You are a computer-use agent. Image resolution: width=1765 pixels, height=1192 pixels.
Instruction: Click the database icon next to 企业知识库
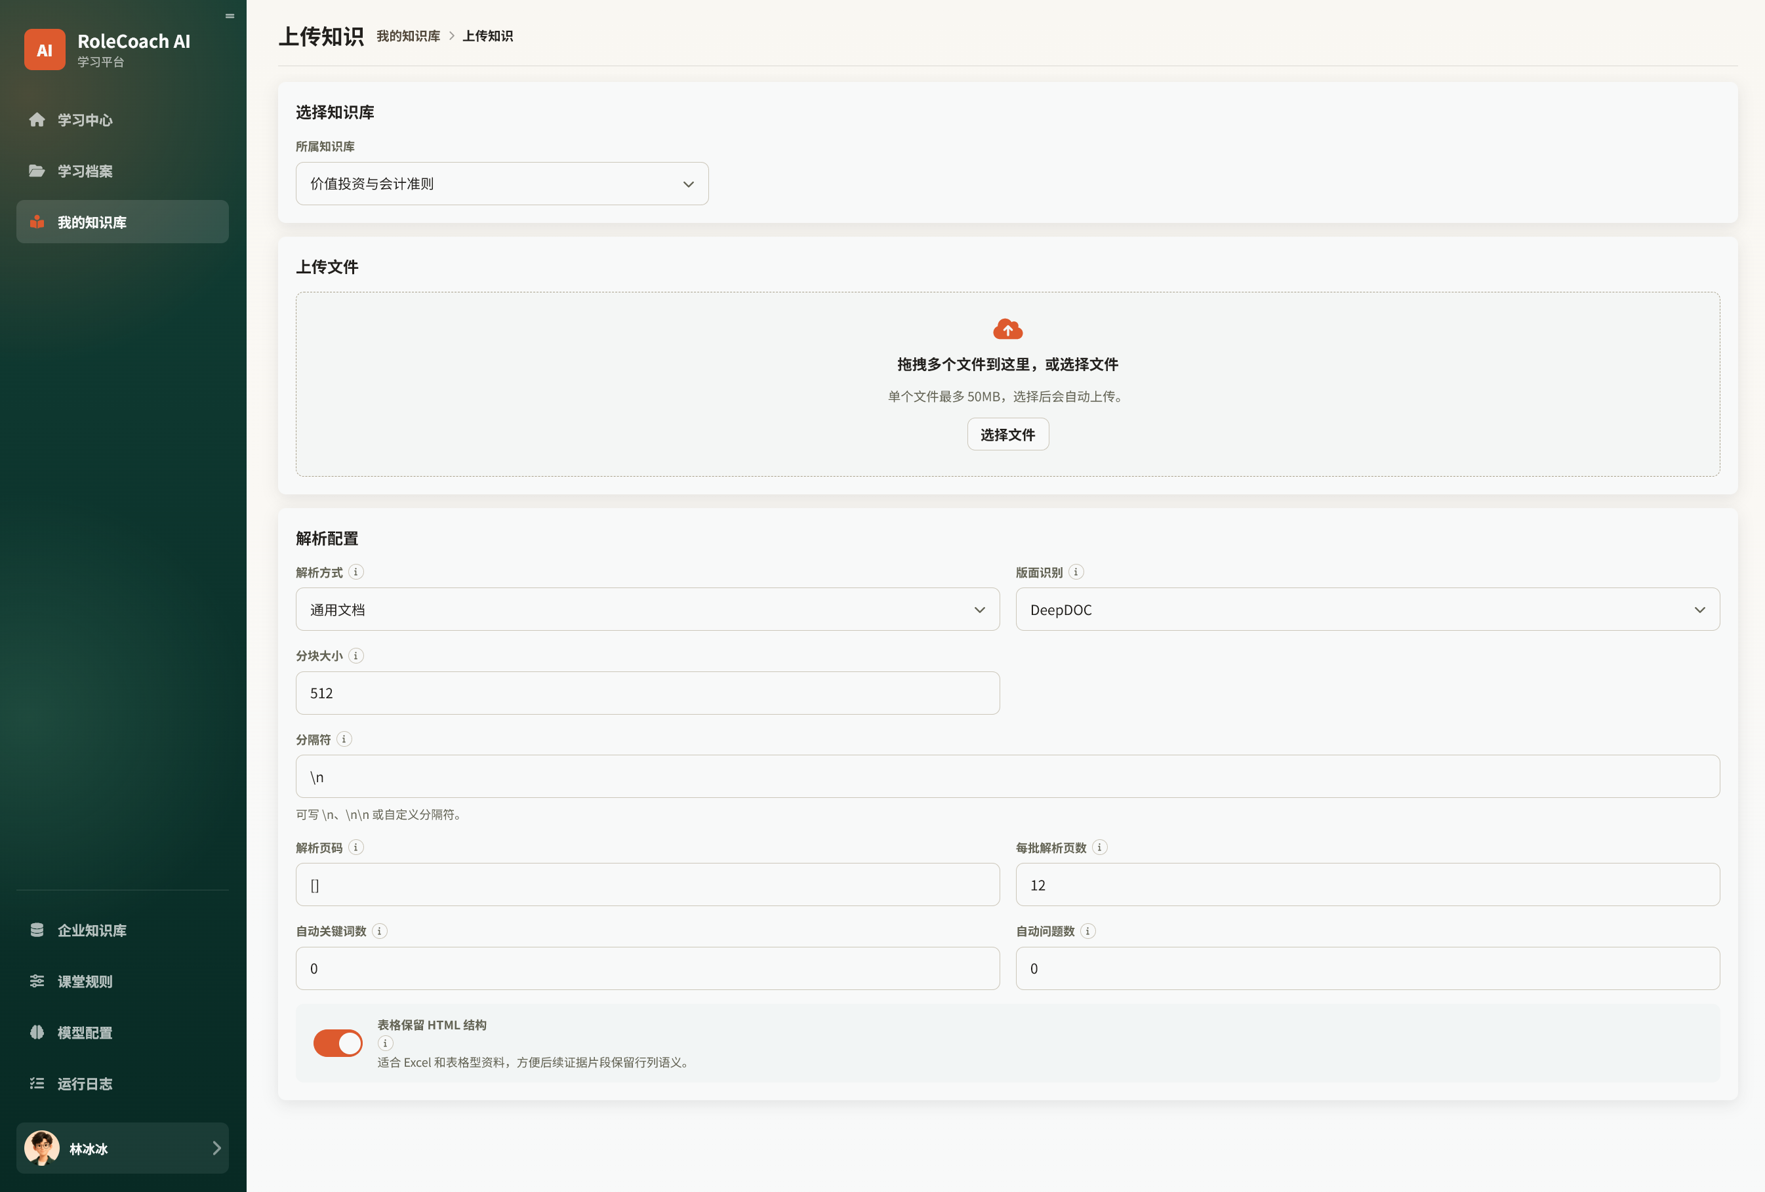coord(37,930)
